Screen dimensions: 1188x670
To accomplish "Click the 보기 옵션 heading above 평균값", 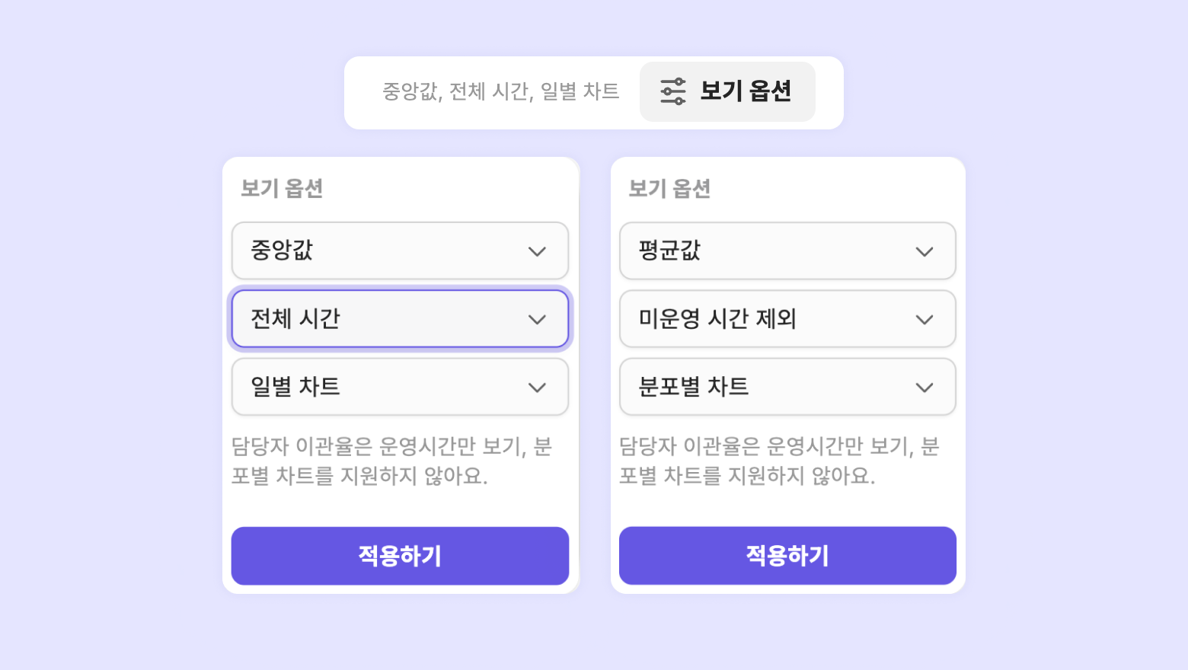I will click(669, 188).
